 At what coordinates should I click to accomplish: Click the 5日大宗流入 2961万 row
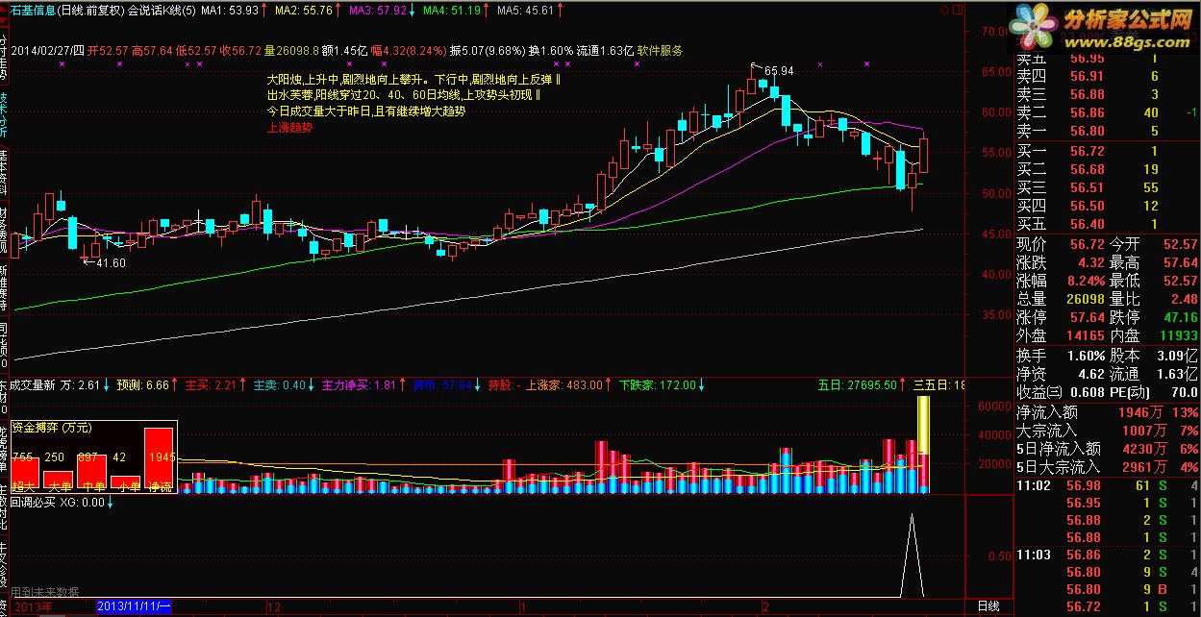coord(1107,467)
